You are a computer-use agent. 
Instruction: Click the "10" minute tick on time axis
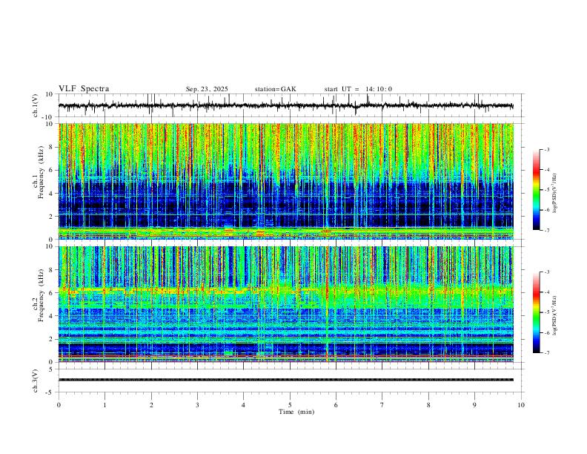coord(521,405)
